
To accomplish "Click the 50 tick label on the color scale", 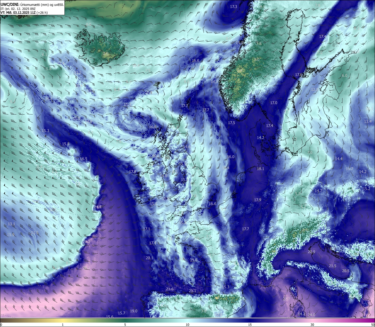I will click(373, 325).
